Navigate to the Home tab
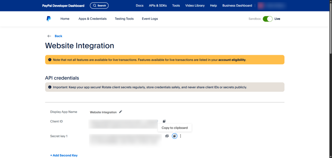The image size is (332, 158). click(65, 19)
